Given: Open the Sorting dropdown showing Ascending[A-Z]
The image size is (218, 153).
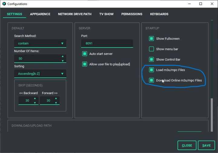Looking at the screenshot, I should click(x=40, y=74).
